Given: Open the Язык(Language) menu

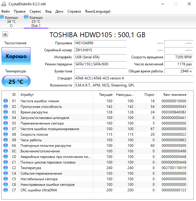Looking at the screenshot, I should click(x=98, y=11).
